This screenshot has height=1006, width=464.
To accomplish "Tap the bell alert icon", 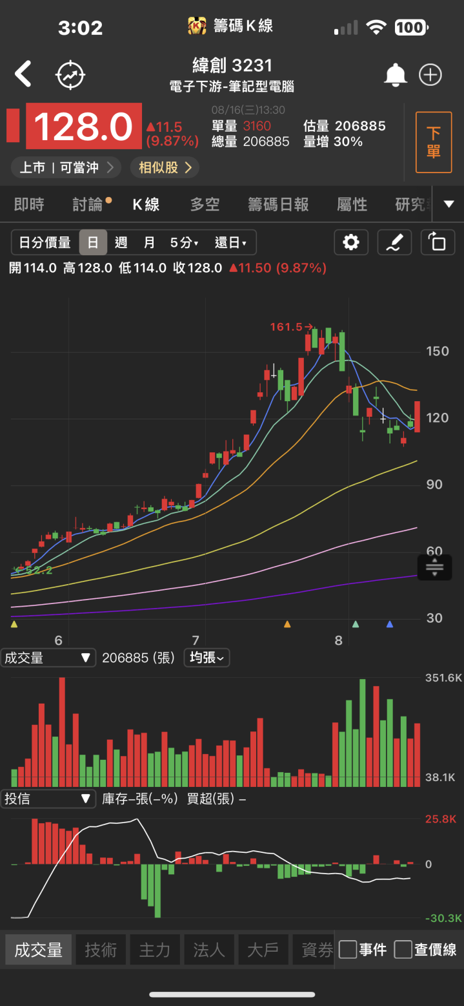I will (x=395, y=75).
